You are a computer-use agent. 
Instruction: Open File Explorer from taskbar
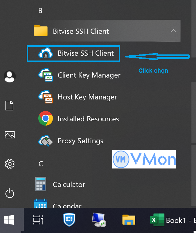129,220
